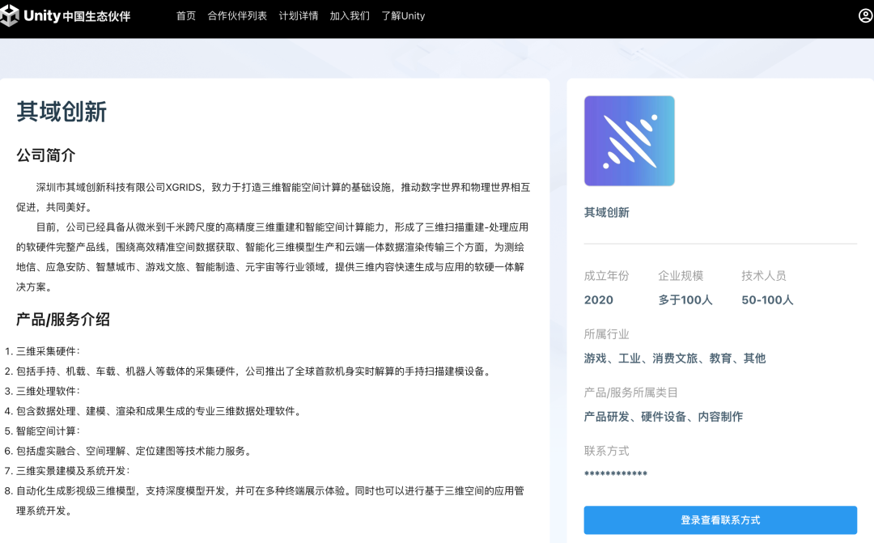Click list item starting 自动化生成影视级三维模型
Viewport: 874px width, 543px height.
pyautogui.click(x=270, y=501)
